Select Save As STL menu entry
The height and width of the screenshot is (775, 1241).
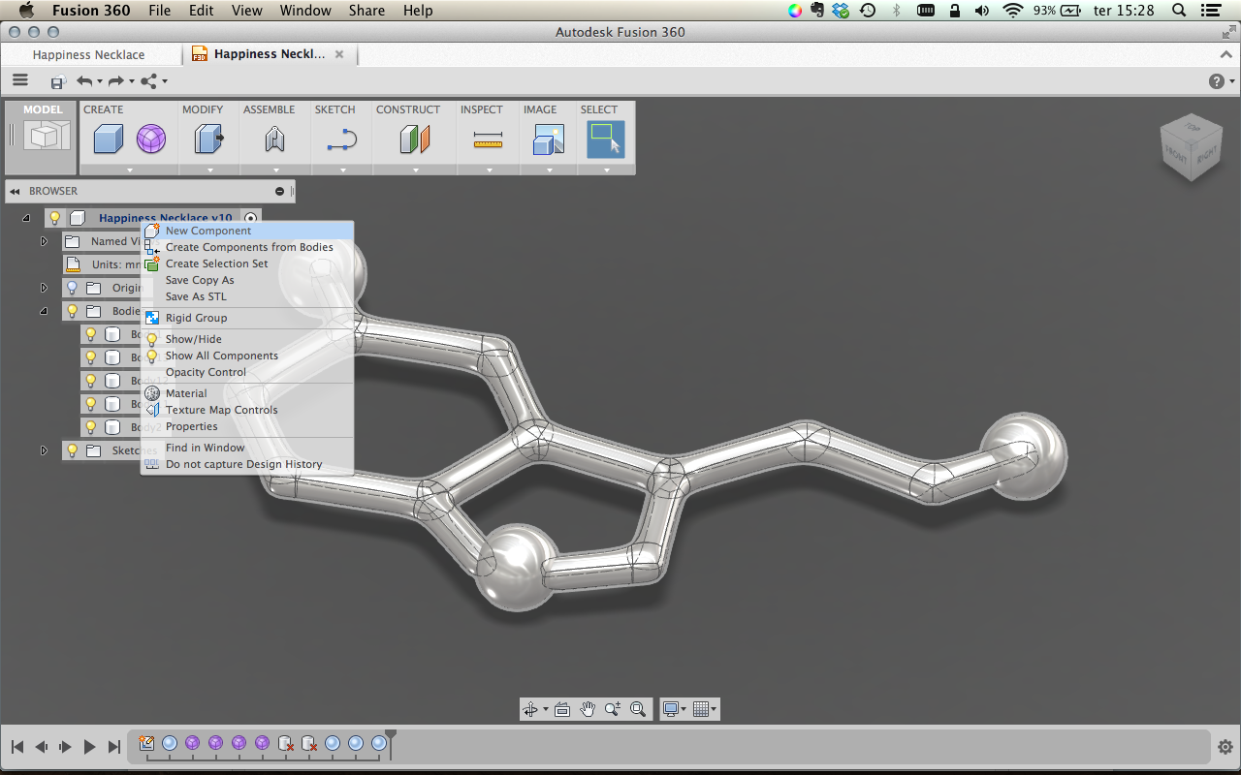pos(247,296)
